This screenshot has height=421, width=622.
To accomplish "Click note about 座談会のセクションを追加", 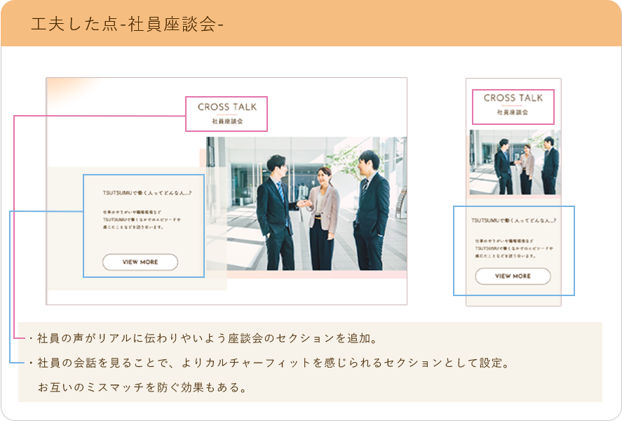I will coord(208,339).
